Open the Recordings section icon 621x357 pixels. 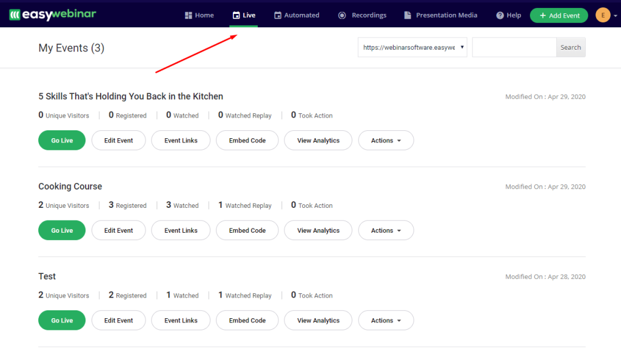pos(341,15)
